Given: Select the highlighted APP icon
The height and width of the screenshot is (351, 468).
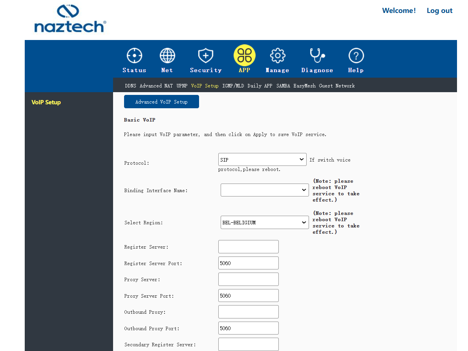Looking at the screenshot, I should coord(245,55).
